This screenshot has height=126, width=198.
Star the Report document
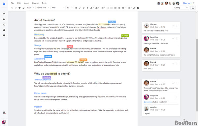point(194,3)
